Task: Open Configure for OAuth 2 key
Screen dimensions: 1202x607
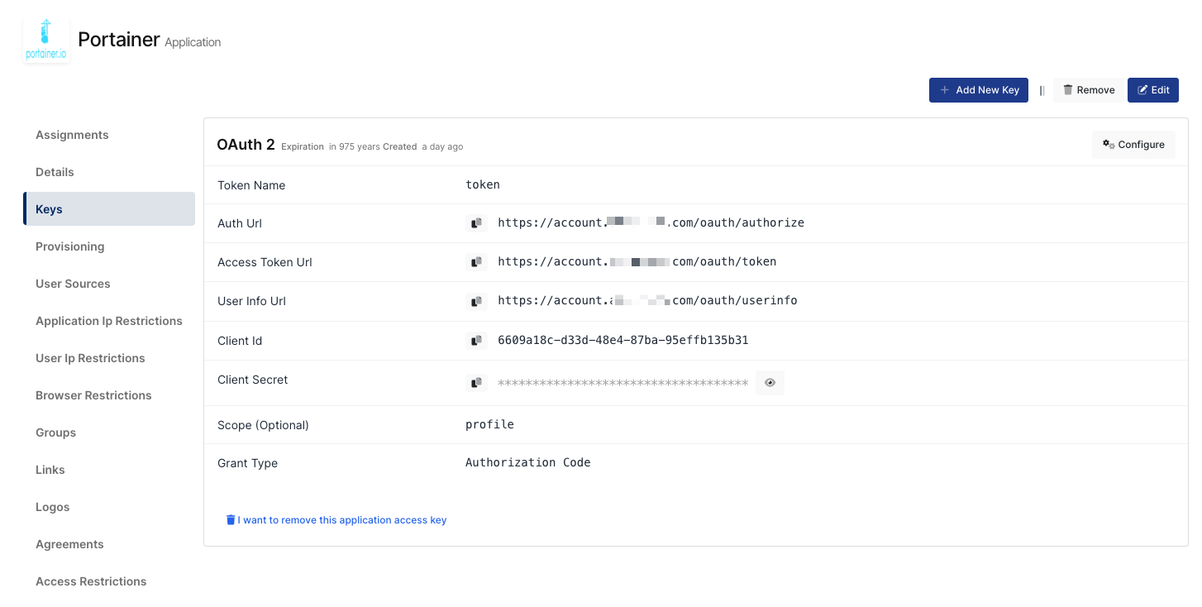Action: [1133, 145]
